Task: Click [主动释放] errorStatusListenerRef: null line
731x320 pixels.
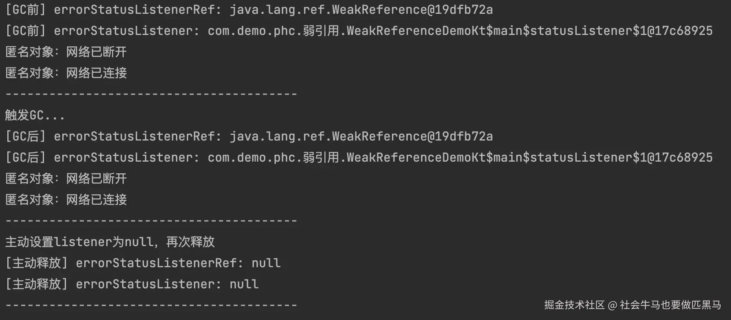Action: click(x=142, y=263)
